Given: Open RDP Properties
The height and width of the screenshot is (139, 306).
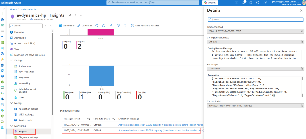Looking at the screenshot, I should pos(26,72).
